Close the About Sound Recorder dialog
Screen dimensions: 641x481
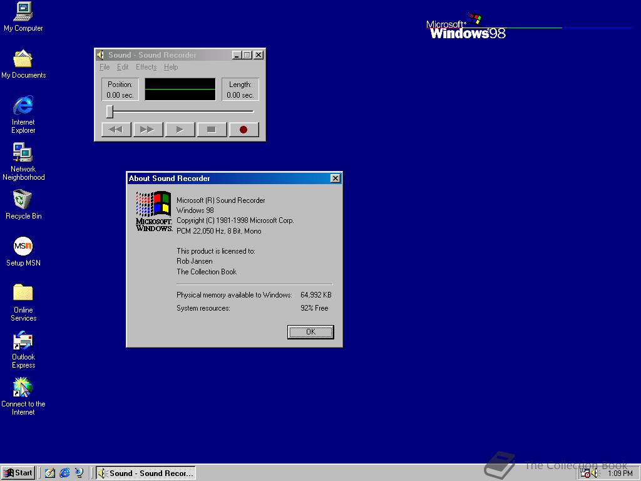(x=336, y=178)
